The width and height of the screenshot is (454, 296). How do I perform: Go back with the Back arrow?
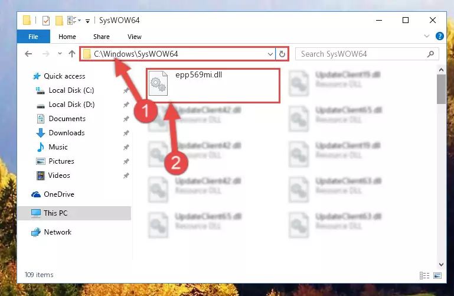(x=28, y=54)
